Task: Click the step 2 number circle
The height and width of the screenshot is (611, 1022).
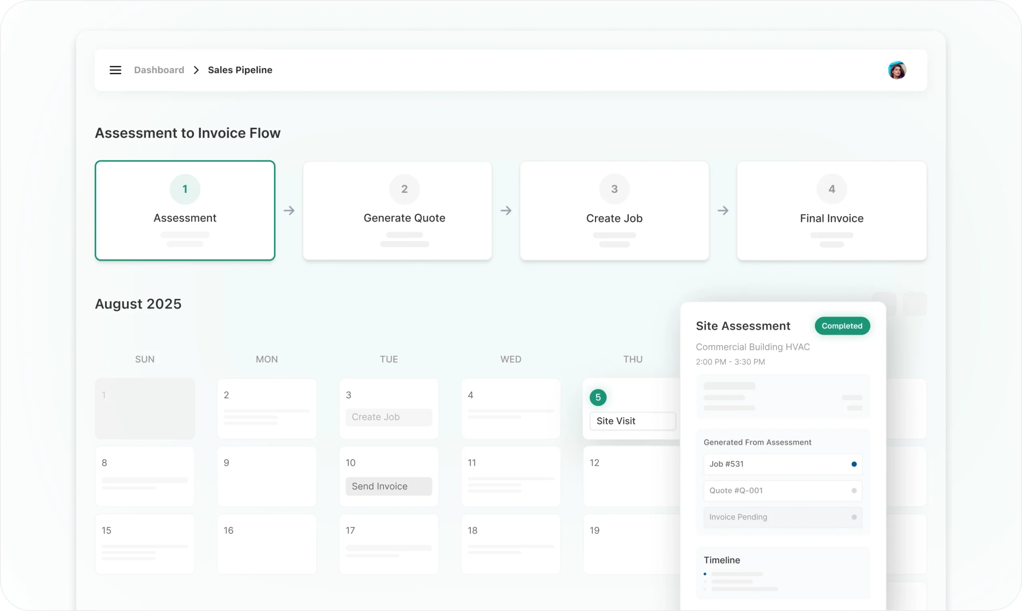Action: [x=404, y=189]
